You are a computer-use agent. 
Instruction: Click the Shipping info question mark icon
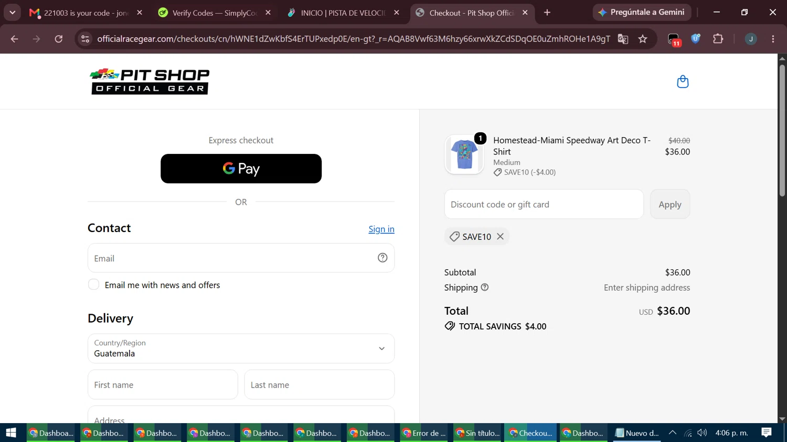click(x=485, y=287)
